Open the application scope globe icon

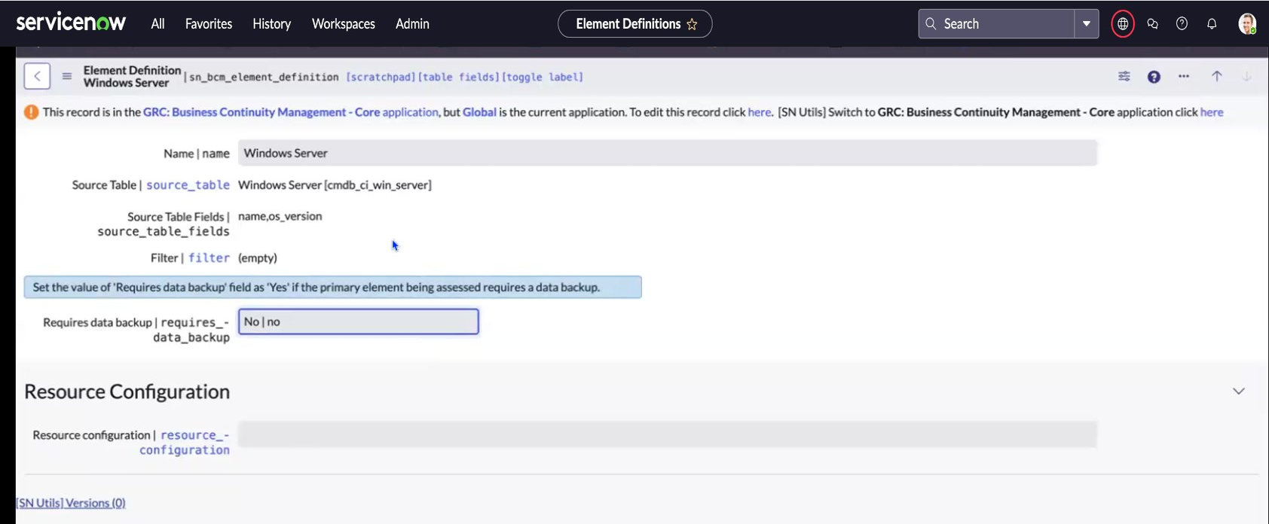1123,24
